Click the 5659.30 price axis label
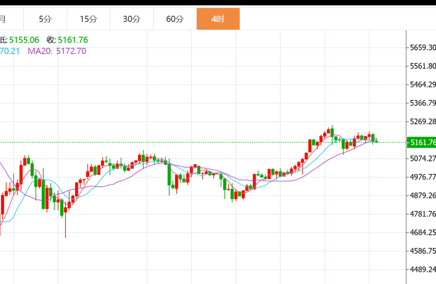The height and width of the screenshot is (284, 436). pyautogui.click(x=423, y=48)
